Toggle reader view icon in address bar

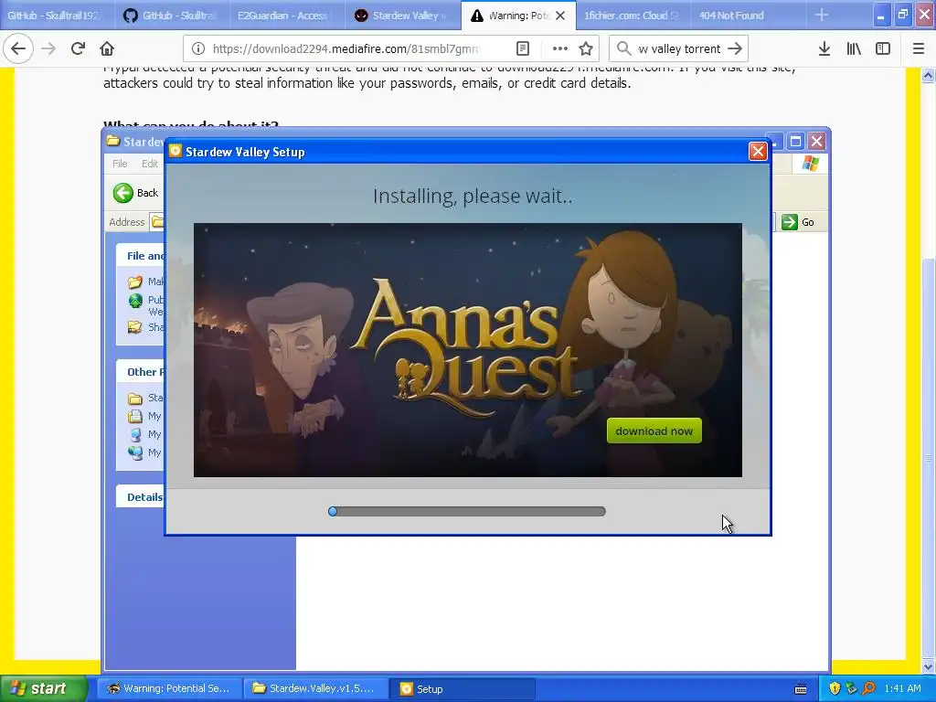(x=523, y=48)
